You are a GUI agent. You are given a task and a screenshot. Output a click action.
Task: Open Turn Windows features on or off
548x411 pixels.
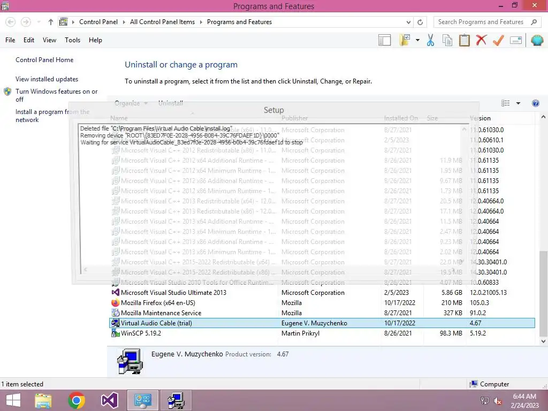[x=56, y=95]
